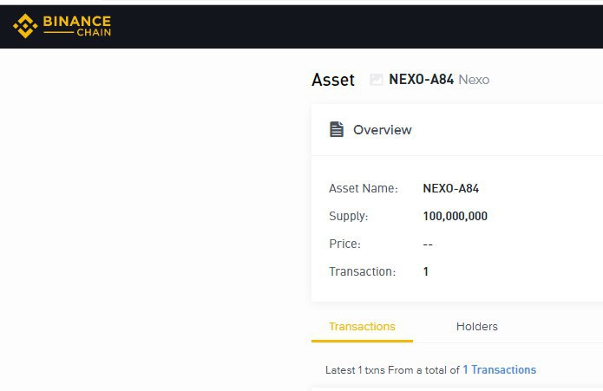Click the 100,000,000 supply value

pos(456,216)
